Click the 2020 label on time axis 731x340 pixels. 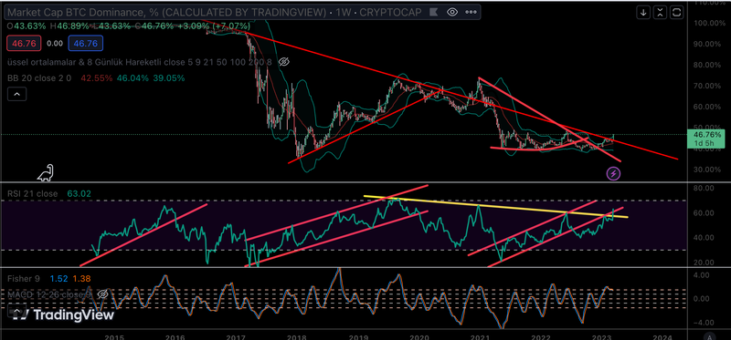419,336
